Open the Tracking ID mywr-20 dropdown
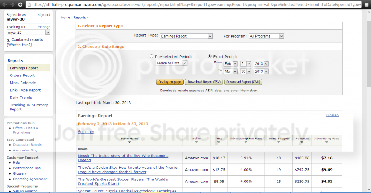 (28, 32)
